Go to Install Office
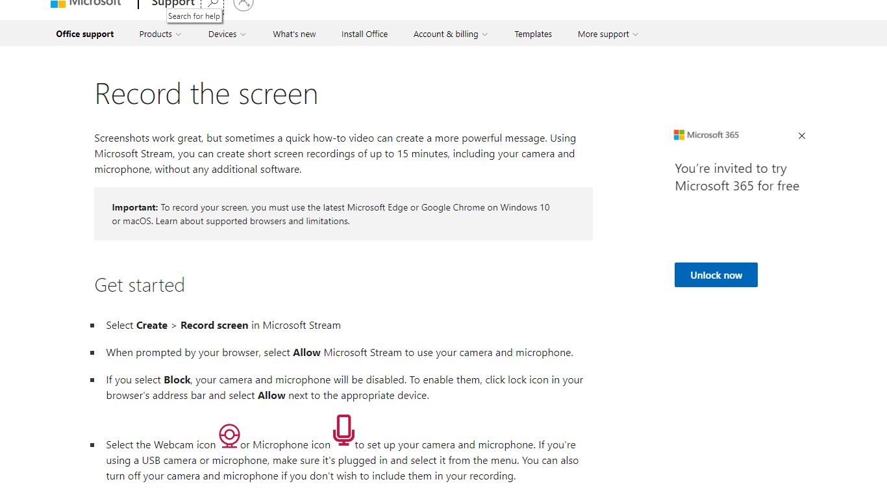The image size is (887, 499). (364, 34)
